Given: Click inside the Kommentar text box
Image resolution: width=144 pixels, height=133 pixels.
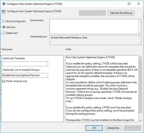Looking at the screenshot, I should tap(94, 26).
